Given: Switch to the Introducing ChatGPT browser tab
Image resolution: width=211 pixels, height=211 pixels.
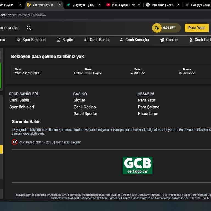Looking at the screenshot, I should point(163,5).
